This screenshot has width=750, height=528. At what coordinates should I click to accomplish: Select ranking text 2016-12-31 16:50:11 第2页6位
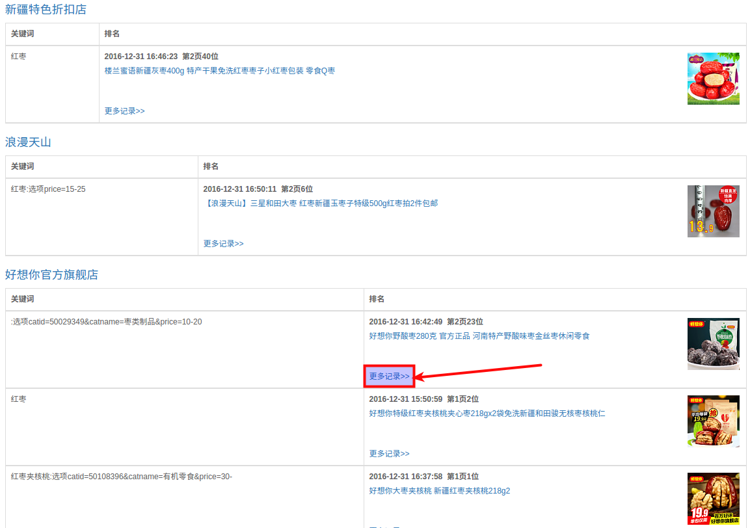pos(258,189)
